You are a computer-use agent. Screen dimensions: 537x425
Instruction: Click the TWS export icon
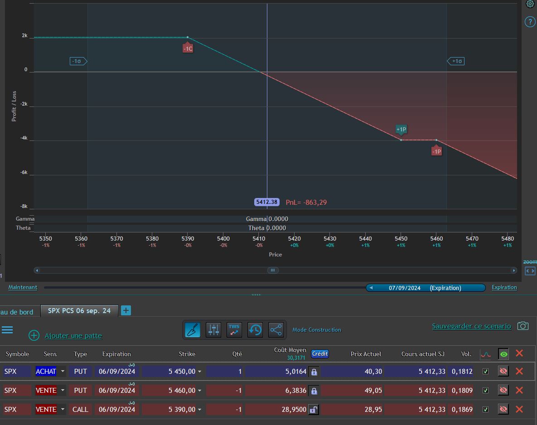[234, 330]
